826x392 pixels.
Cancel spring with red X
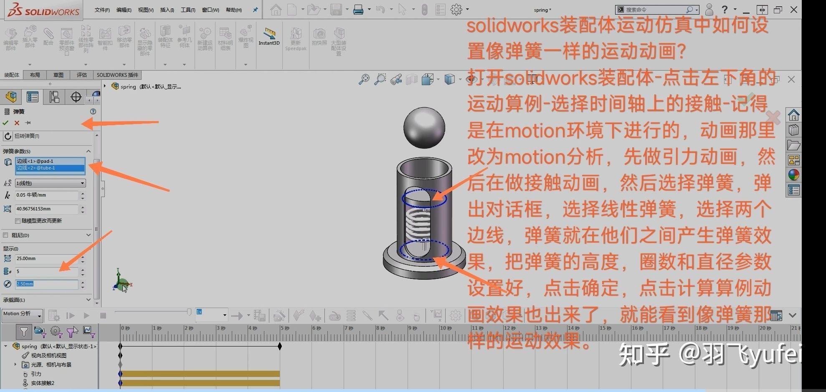click(17, 123)
